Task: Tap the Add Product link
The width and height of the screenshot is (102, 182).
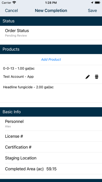Action: coord(51,60)
